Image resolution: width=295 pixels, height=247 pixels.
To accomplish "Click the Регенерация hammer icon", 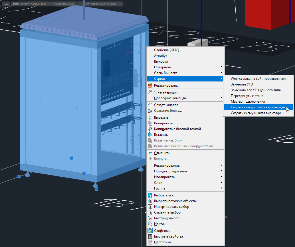I will [150, 92].
